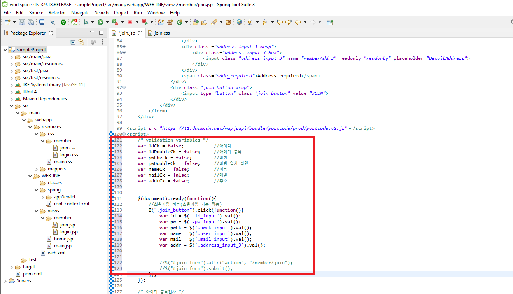Image resolution: width=513 pixels, height=294 pixels.
Task: Minimize the Package Explorer panel
Action: click(92, 33)
